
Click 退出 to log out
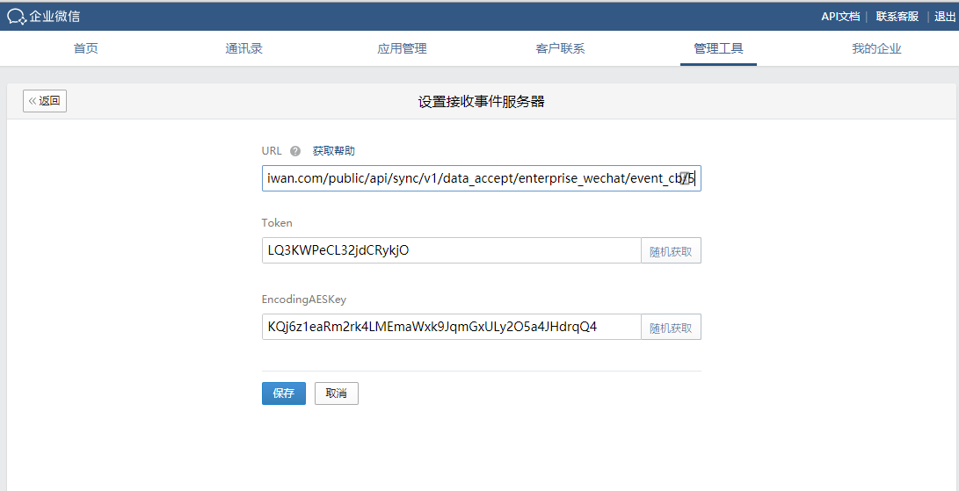pyautogui.click(x=944, y=17)
